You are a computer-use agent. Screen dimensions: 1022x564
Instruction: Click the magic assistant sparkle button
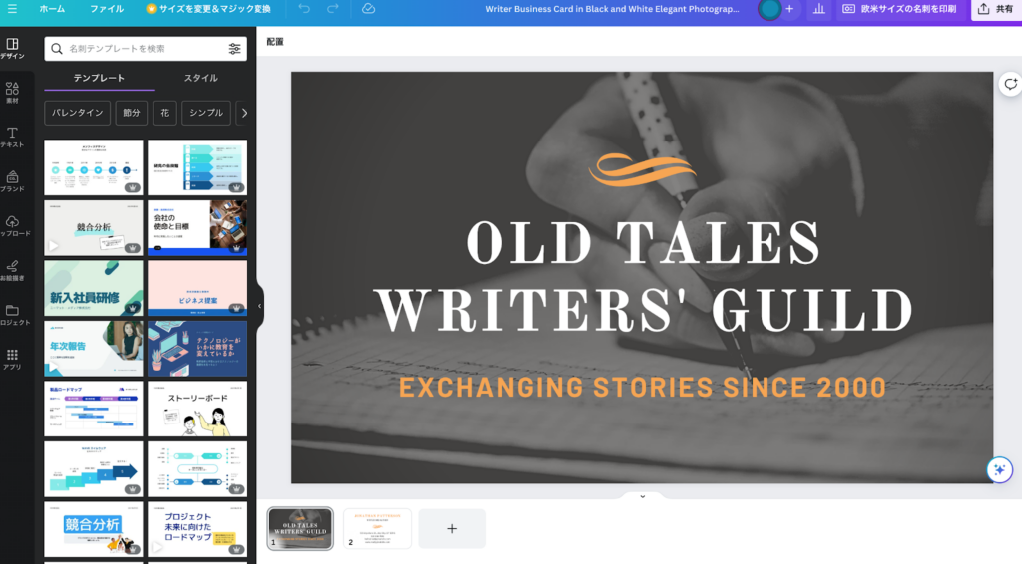click(x=998, y=470)
